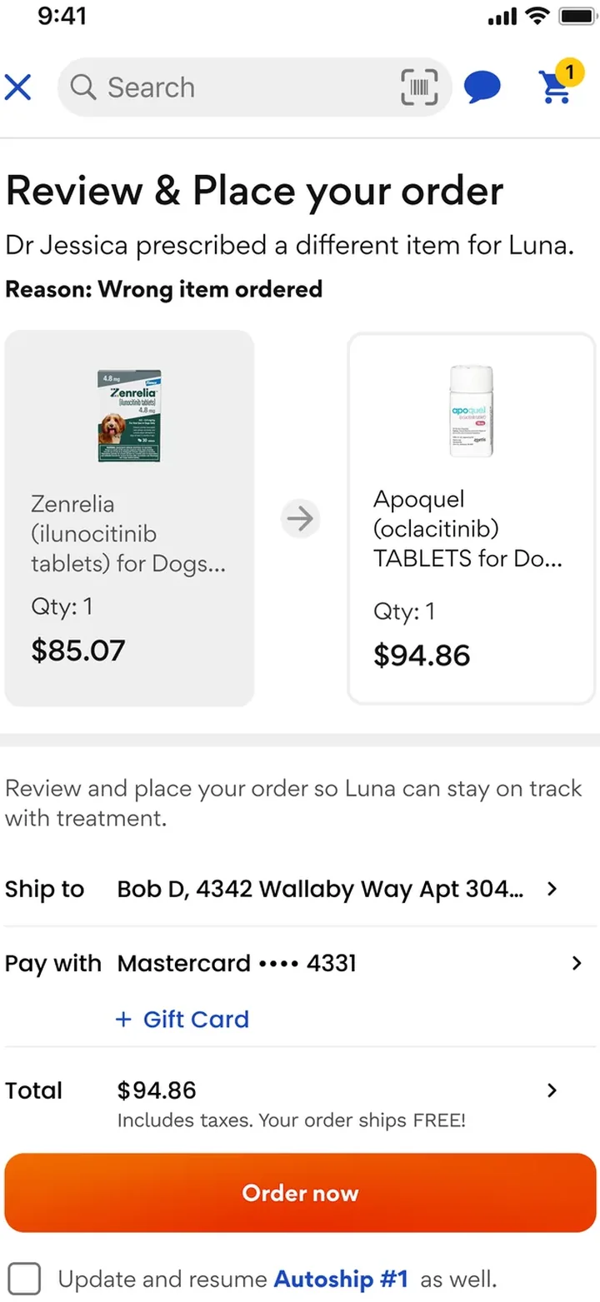Tap the yellow cart badge showing 1
This screenshot has height=1302, width=600.
(569, 72)
